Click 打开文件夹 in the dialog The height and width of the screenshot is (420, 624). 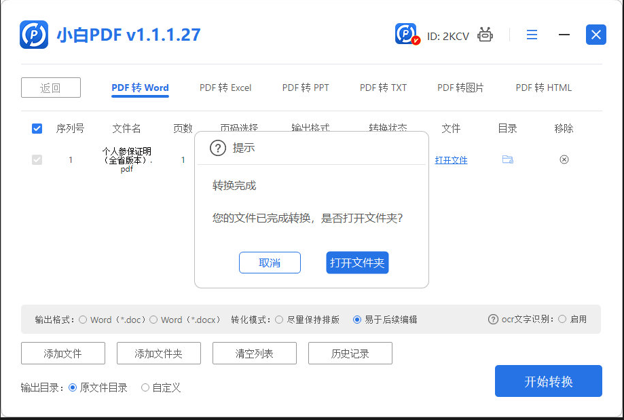[x=357, y=263]
